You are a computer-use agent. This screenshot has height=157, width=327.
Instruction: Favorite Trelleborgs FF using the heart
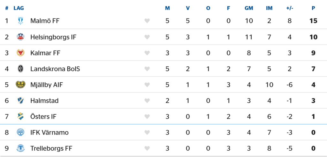(x=147, y=148)
